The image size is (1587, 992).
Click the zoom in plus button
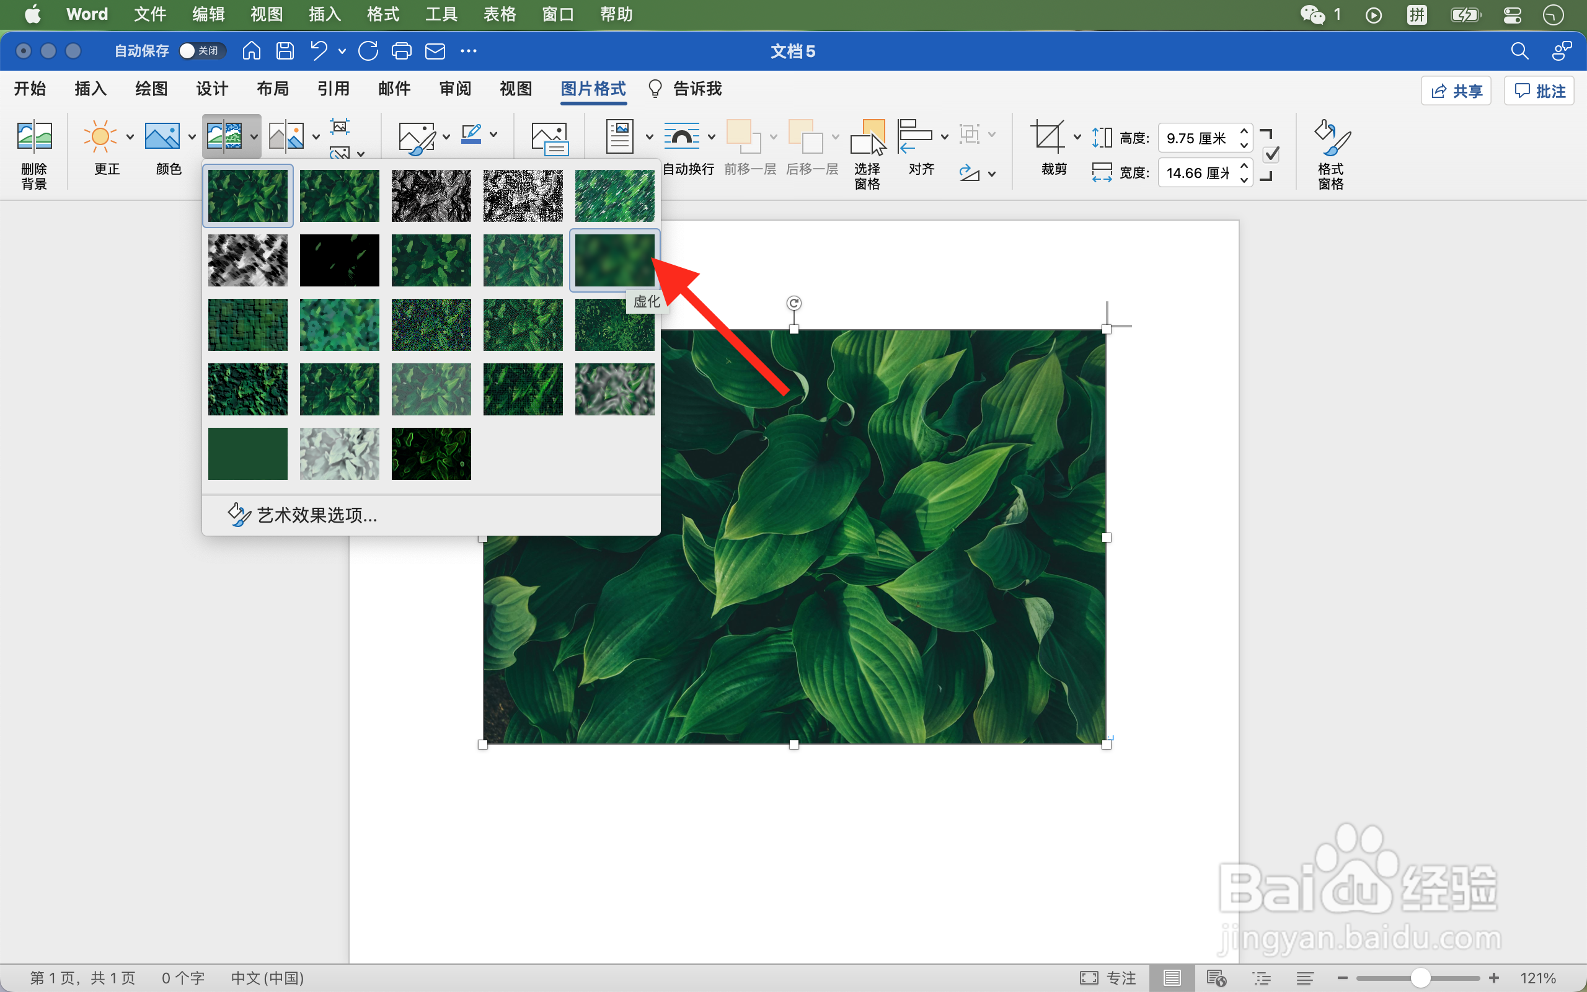[1494, 978]
